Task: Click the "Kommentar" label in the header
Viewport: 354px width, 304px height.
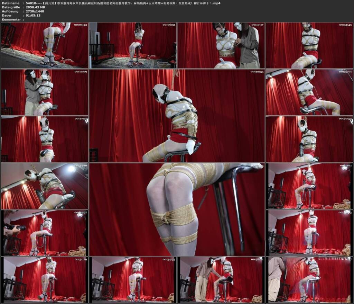Action: point(11,19)
